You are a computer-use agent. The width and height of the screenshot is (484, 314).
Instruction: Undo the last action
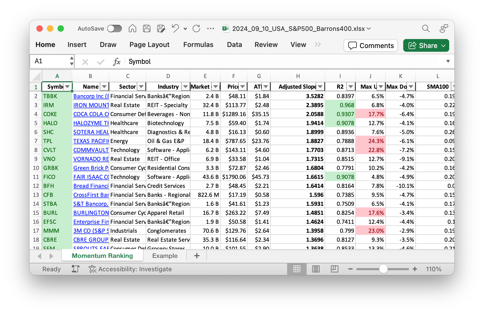pos(175,28)
